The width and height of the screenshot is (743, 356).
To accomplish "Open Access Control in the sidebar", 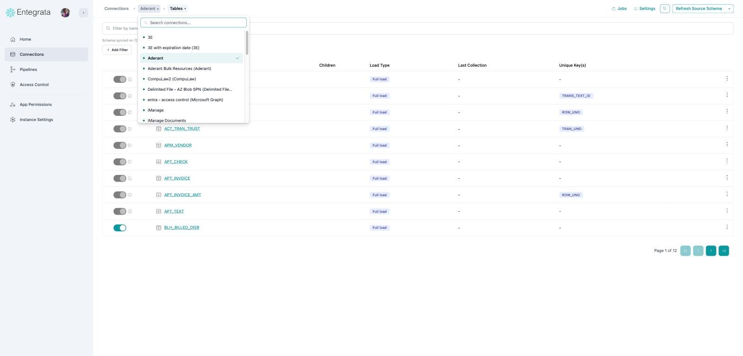I will (46, 85).
